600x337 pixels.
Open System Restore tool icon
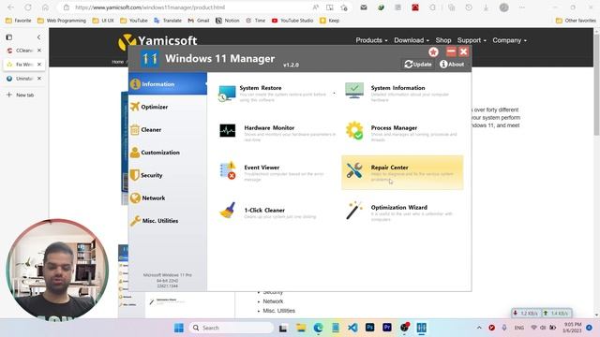[x=227, y=94]
